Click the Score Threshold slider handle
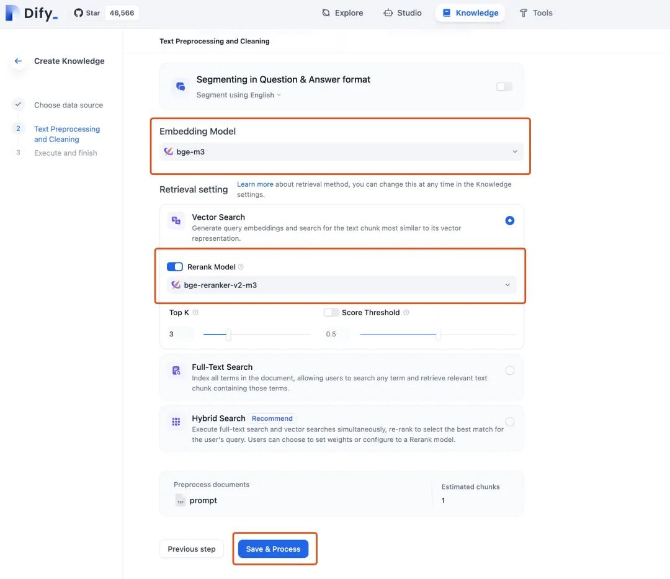This screenshot has height=579, width=670. tap(438, 334)
